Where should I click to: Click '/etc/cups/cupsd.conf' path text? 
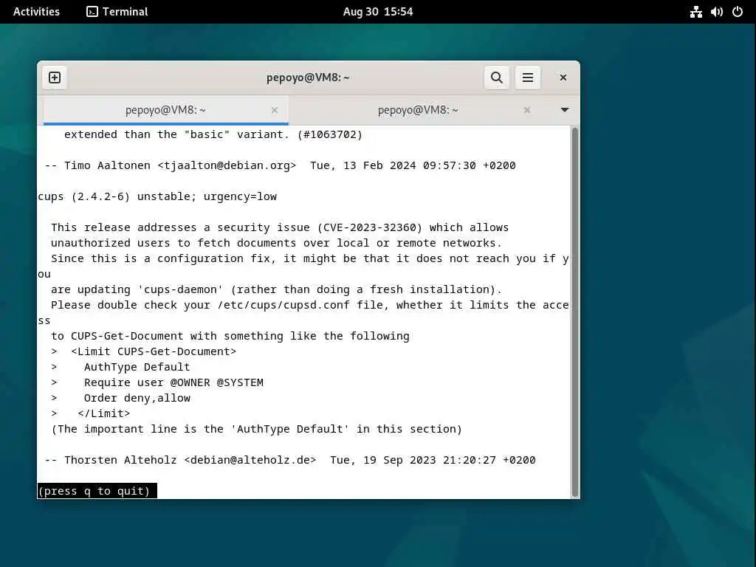point(283,305)
